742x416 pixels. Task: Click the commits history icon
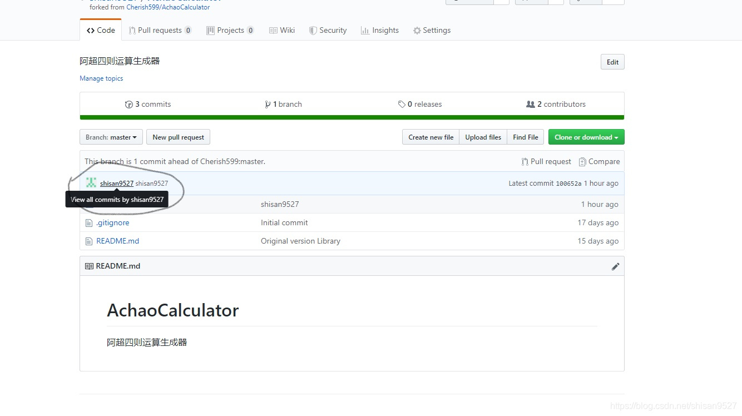pyautogui.click(x=129, y=104)
